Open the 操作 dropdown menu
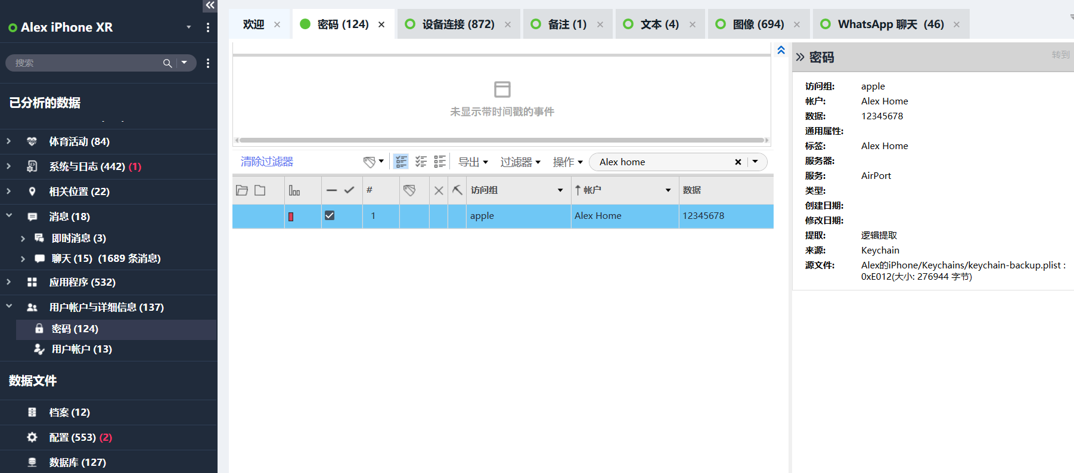1074x473 pixels. pyautogui.click(x=567, y=162)
